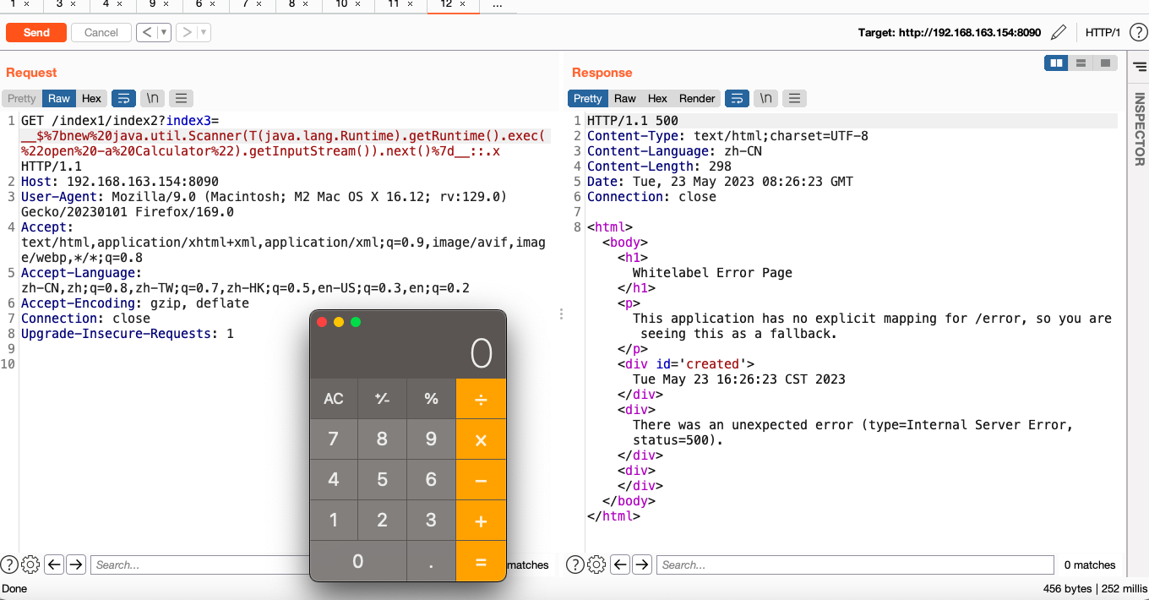Select Render view in Response panel
The width and height of the screenshot is (1149, 600).
(x=697, y=98)
